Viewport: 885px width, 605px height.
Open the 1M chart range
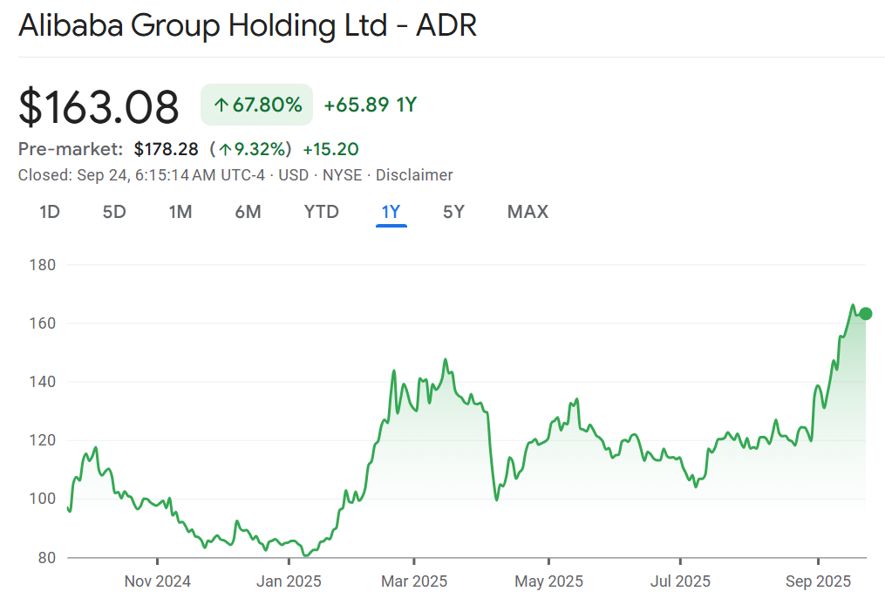pos(180,212)
